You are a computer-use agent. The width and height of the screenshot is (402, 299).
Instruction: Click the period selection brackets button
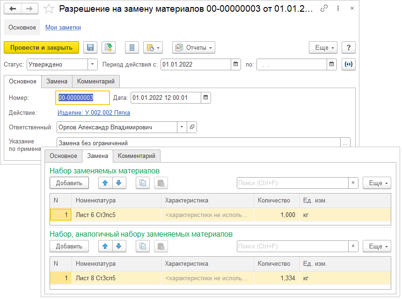[x=348, y=64]
